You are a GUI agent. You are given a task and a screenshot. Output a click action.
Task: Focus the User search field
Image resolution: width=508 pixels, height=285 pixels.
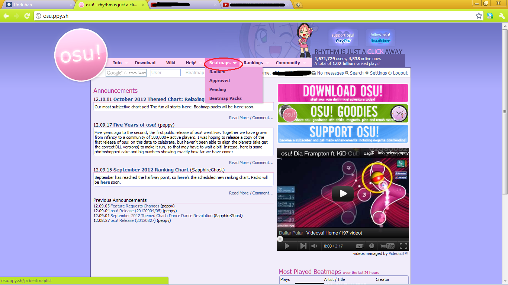point(165,73)
